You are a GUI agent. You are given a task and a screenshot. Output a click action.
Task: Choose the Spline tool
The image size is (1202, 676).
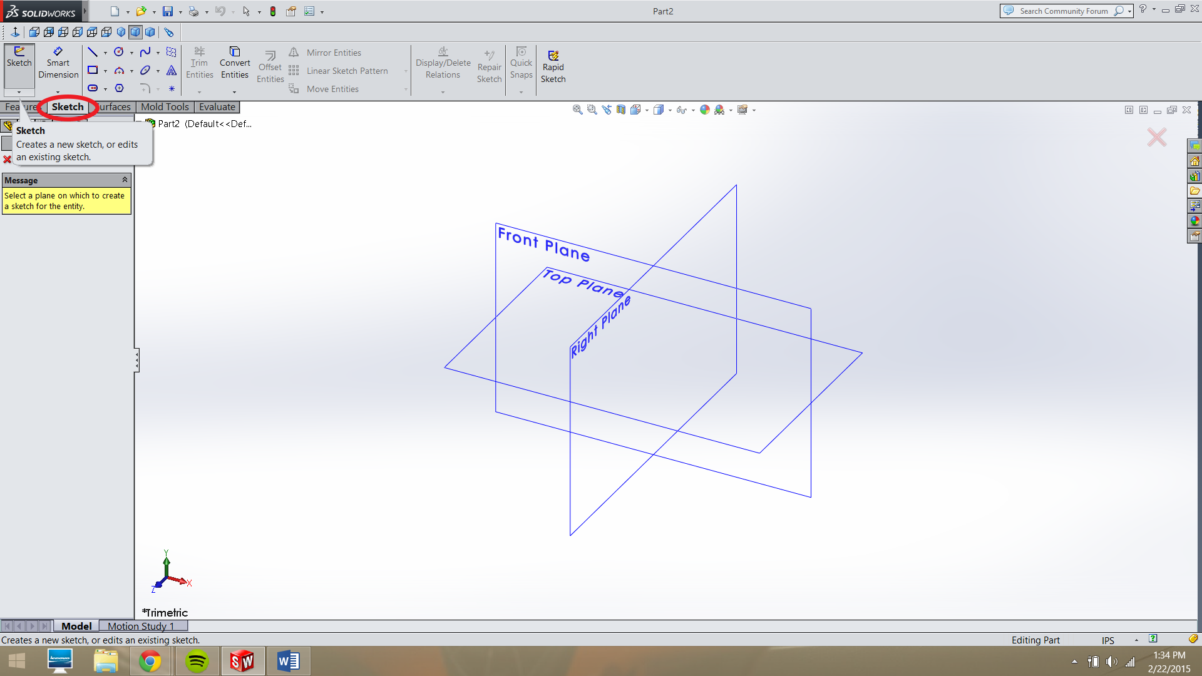[145, 52]
